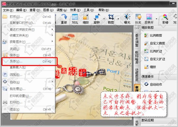Screen dimensions: 178x127
Task: Switch to 基本调整 vertical tab
Action: [137, 40]
